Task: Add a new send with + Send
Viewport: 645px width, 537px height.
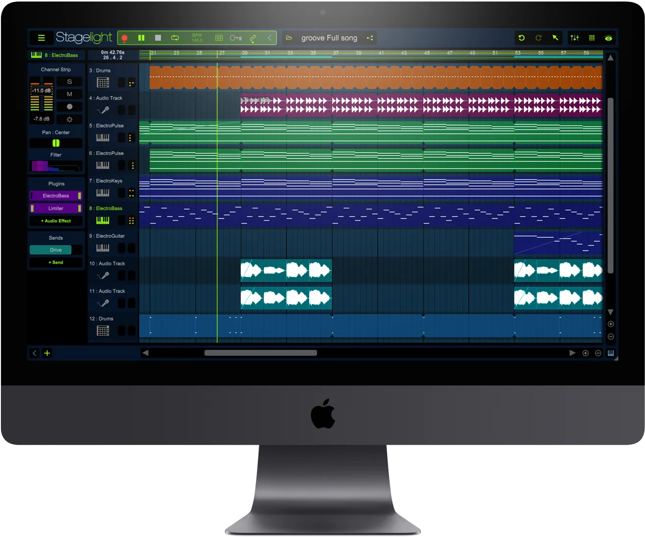Action: [56, 262]
